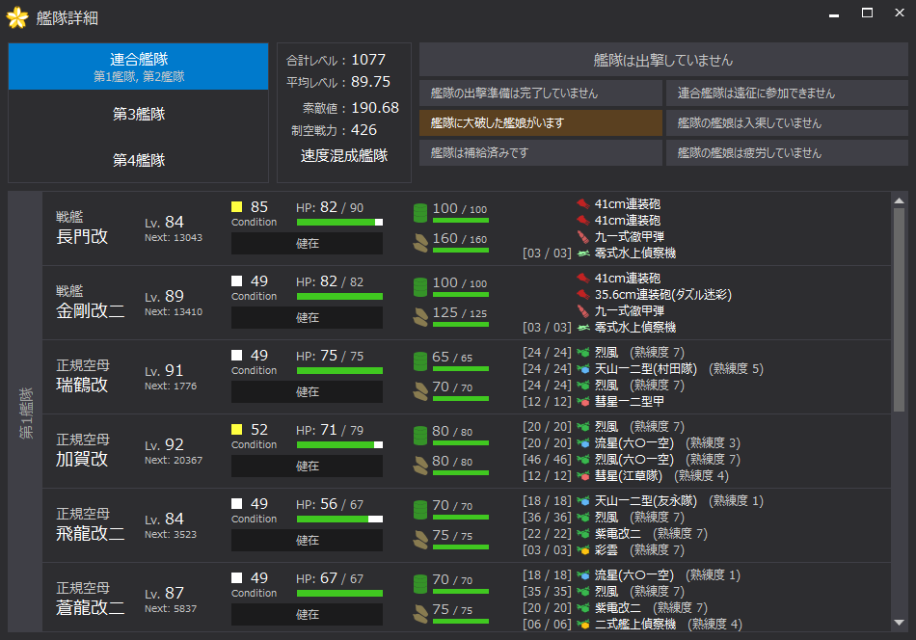Switch to the 第3艦隊 tab
This screenshot has width=916, height=640.
pyautogui.click(x=138, y=114)
